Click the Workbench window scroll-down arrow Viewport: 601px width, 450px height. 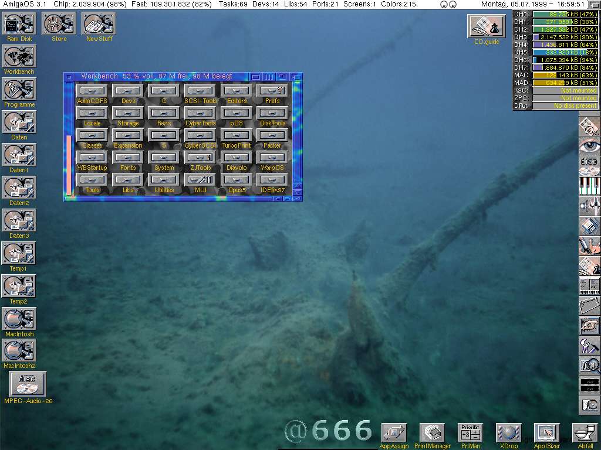[297, 192]
